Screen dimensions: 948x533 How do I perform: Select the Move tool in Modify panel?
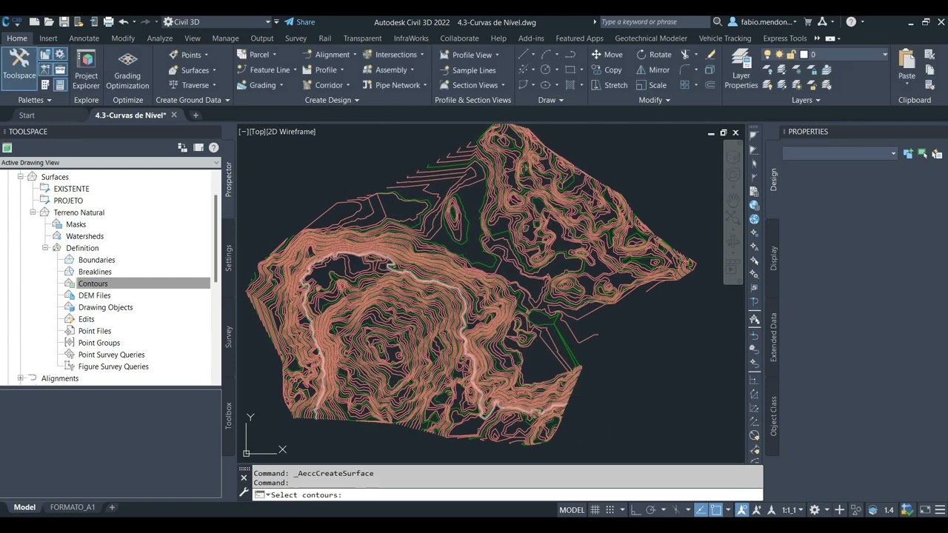click(x=607, y=55)
